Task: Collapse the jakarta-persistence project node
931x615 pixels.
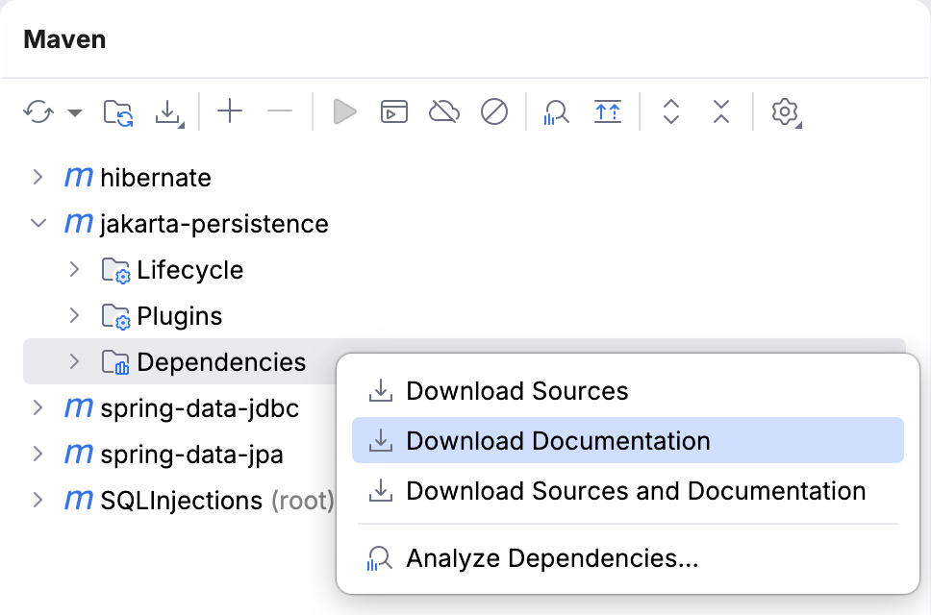Action: pyautogui.click(x=38, y=223)
